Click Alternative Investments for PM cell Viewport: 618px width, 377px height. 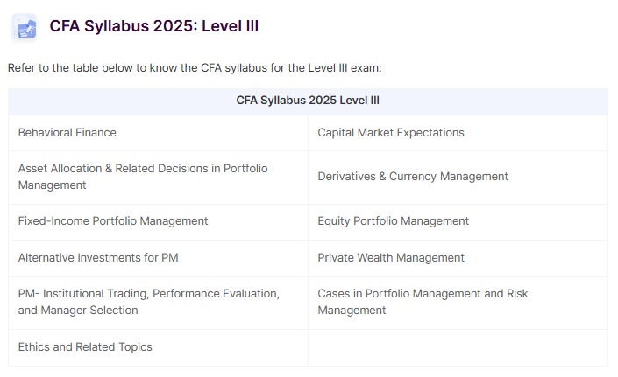point(158,258)
